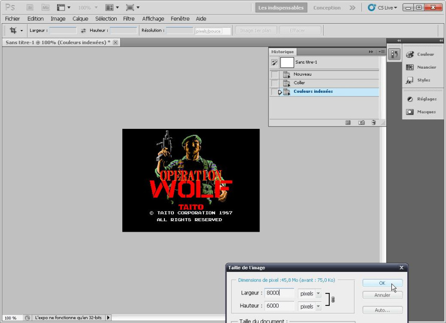Open the Fenêtre menu
Viewport: 446px width, 323px height.
(x=180, y=19)
